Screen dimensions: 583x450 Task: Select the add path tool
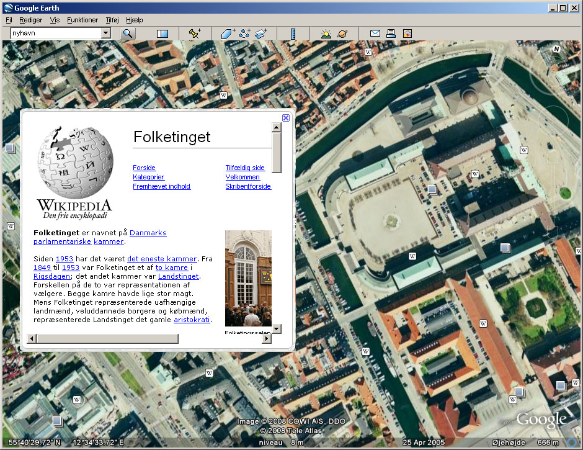[x=244, y=34]
